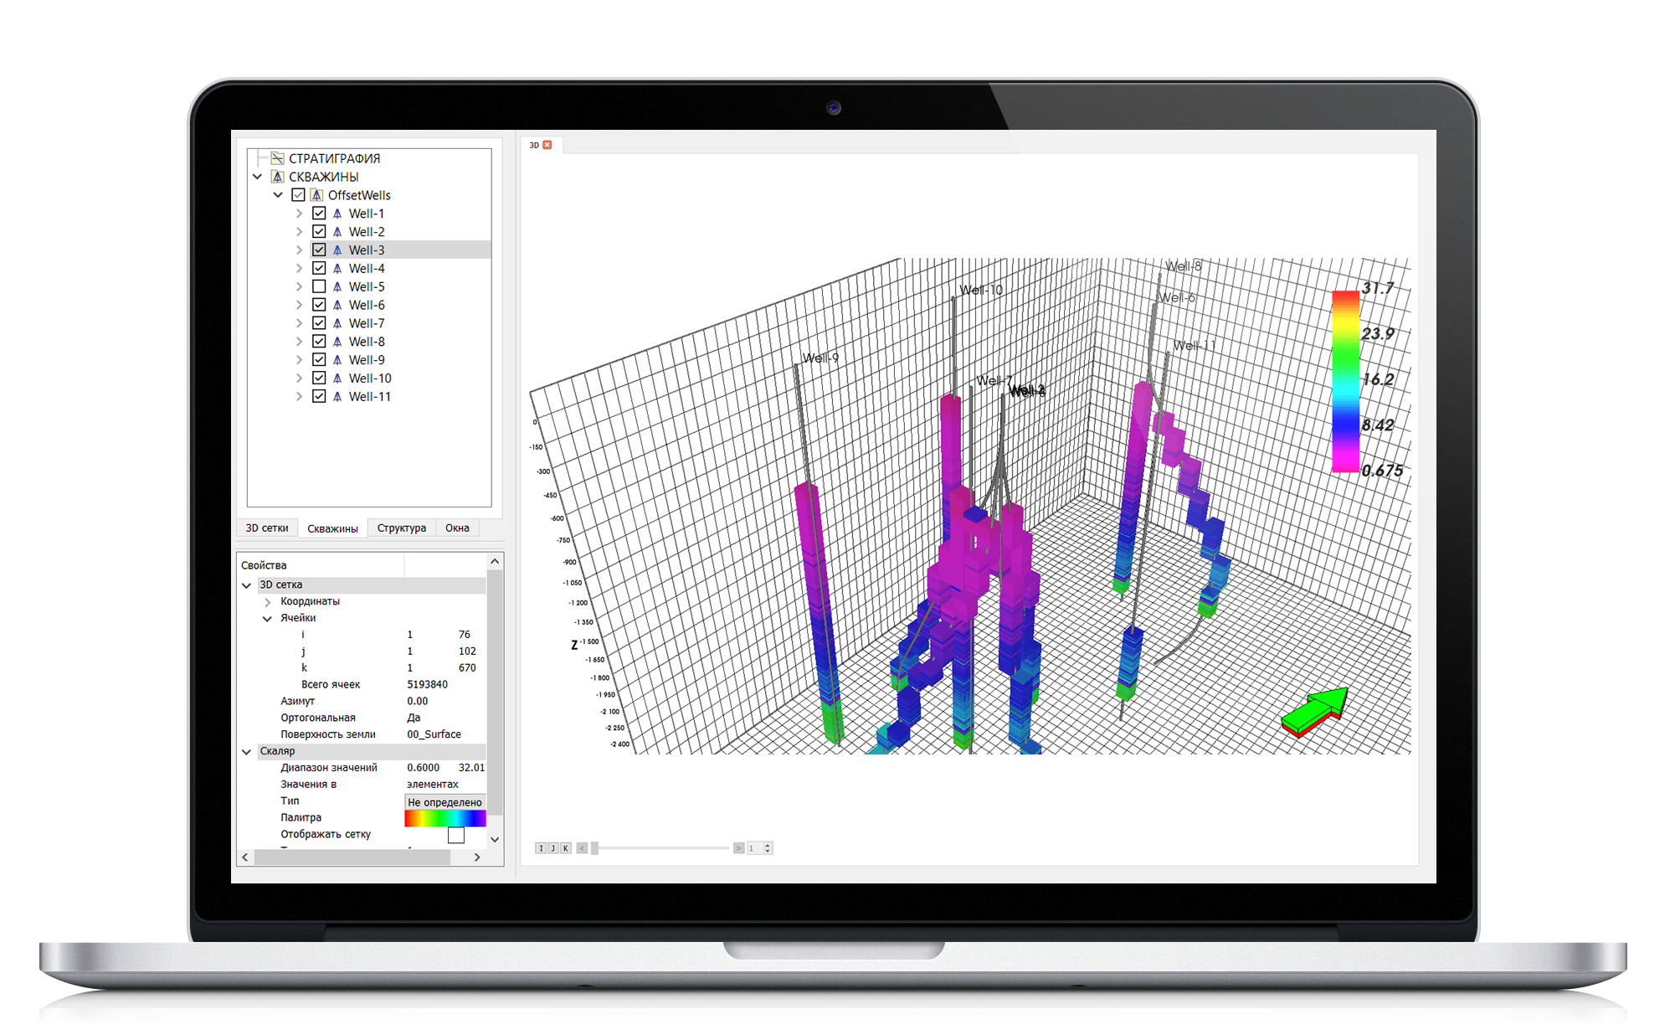
Task: Switch to the Окна tab
Action: 457,528
